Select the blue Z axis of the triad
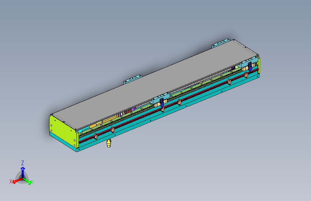Viewport: 311px width, 201px height. tap(23, 172)
